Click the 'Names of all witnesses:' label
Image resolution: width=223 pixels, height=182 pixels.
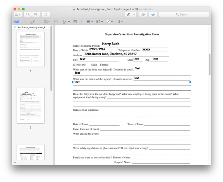pyautogui.click(x=86, y=110)
